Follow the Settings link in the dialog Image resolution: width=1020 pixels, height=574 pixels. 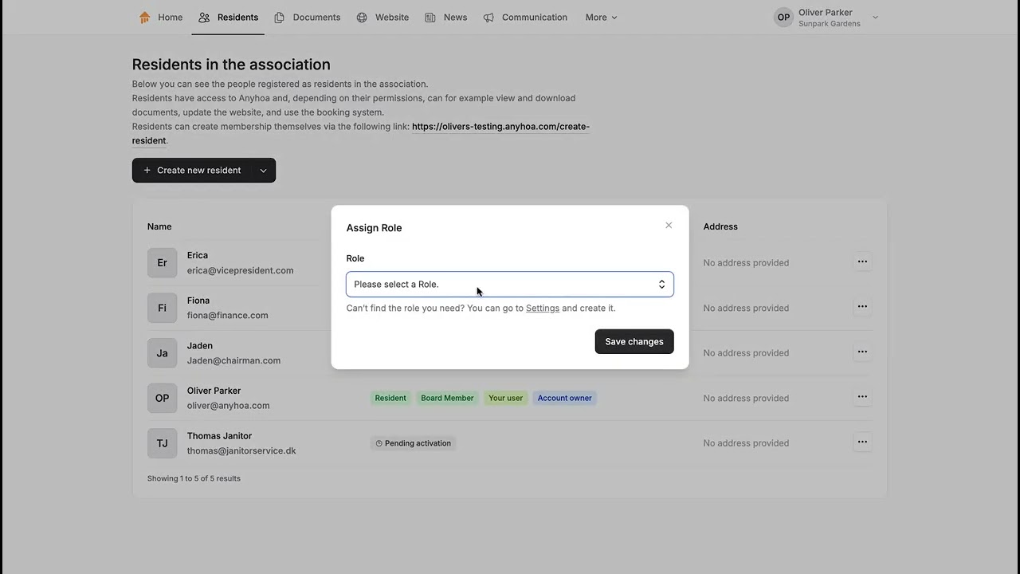(543, 309)
